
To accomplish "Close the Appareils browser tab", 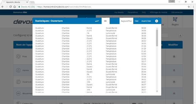I will (x=27, y=2).
